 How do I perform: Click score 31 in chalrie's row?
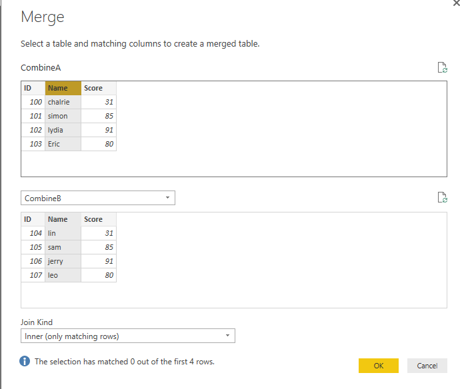[99, 102]
